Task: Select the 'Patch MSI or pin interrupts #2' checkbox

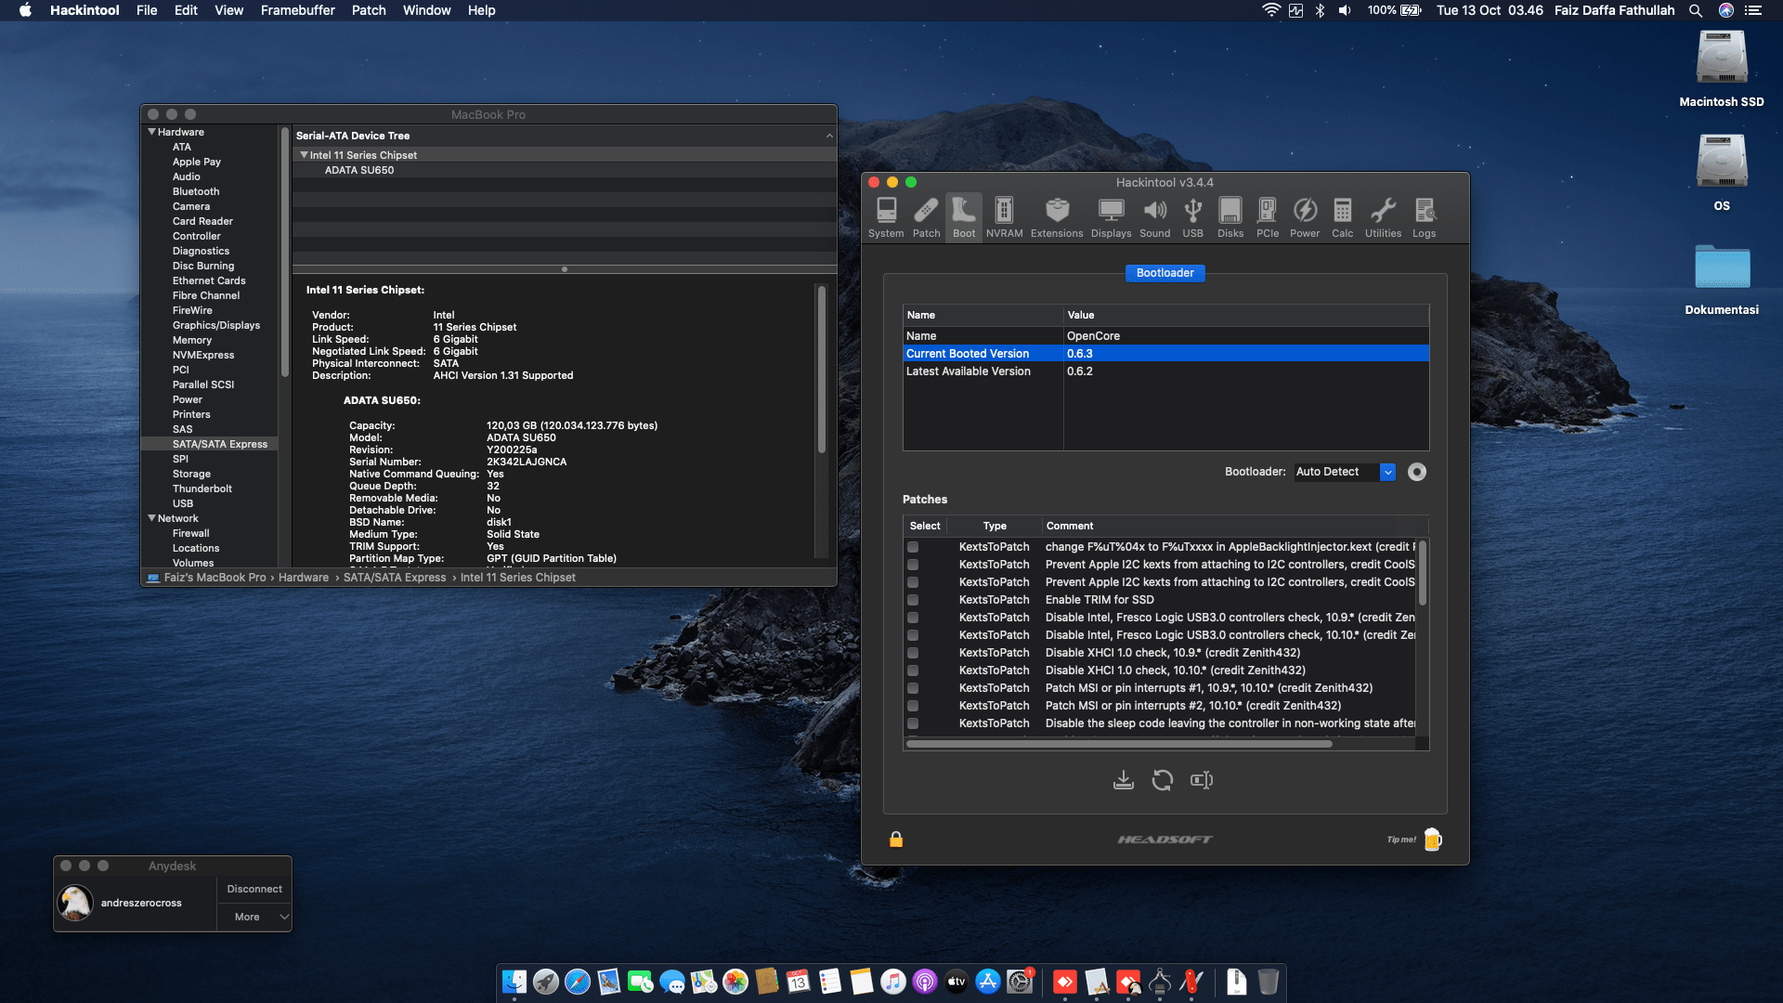Action: tap(913, 706)
